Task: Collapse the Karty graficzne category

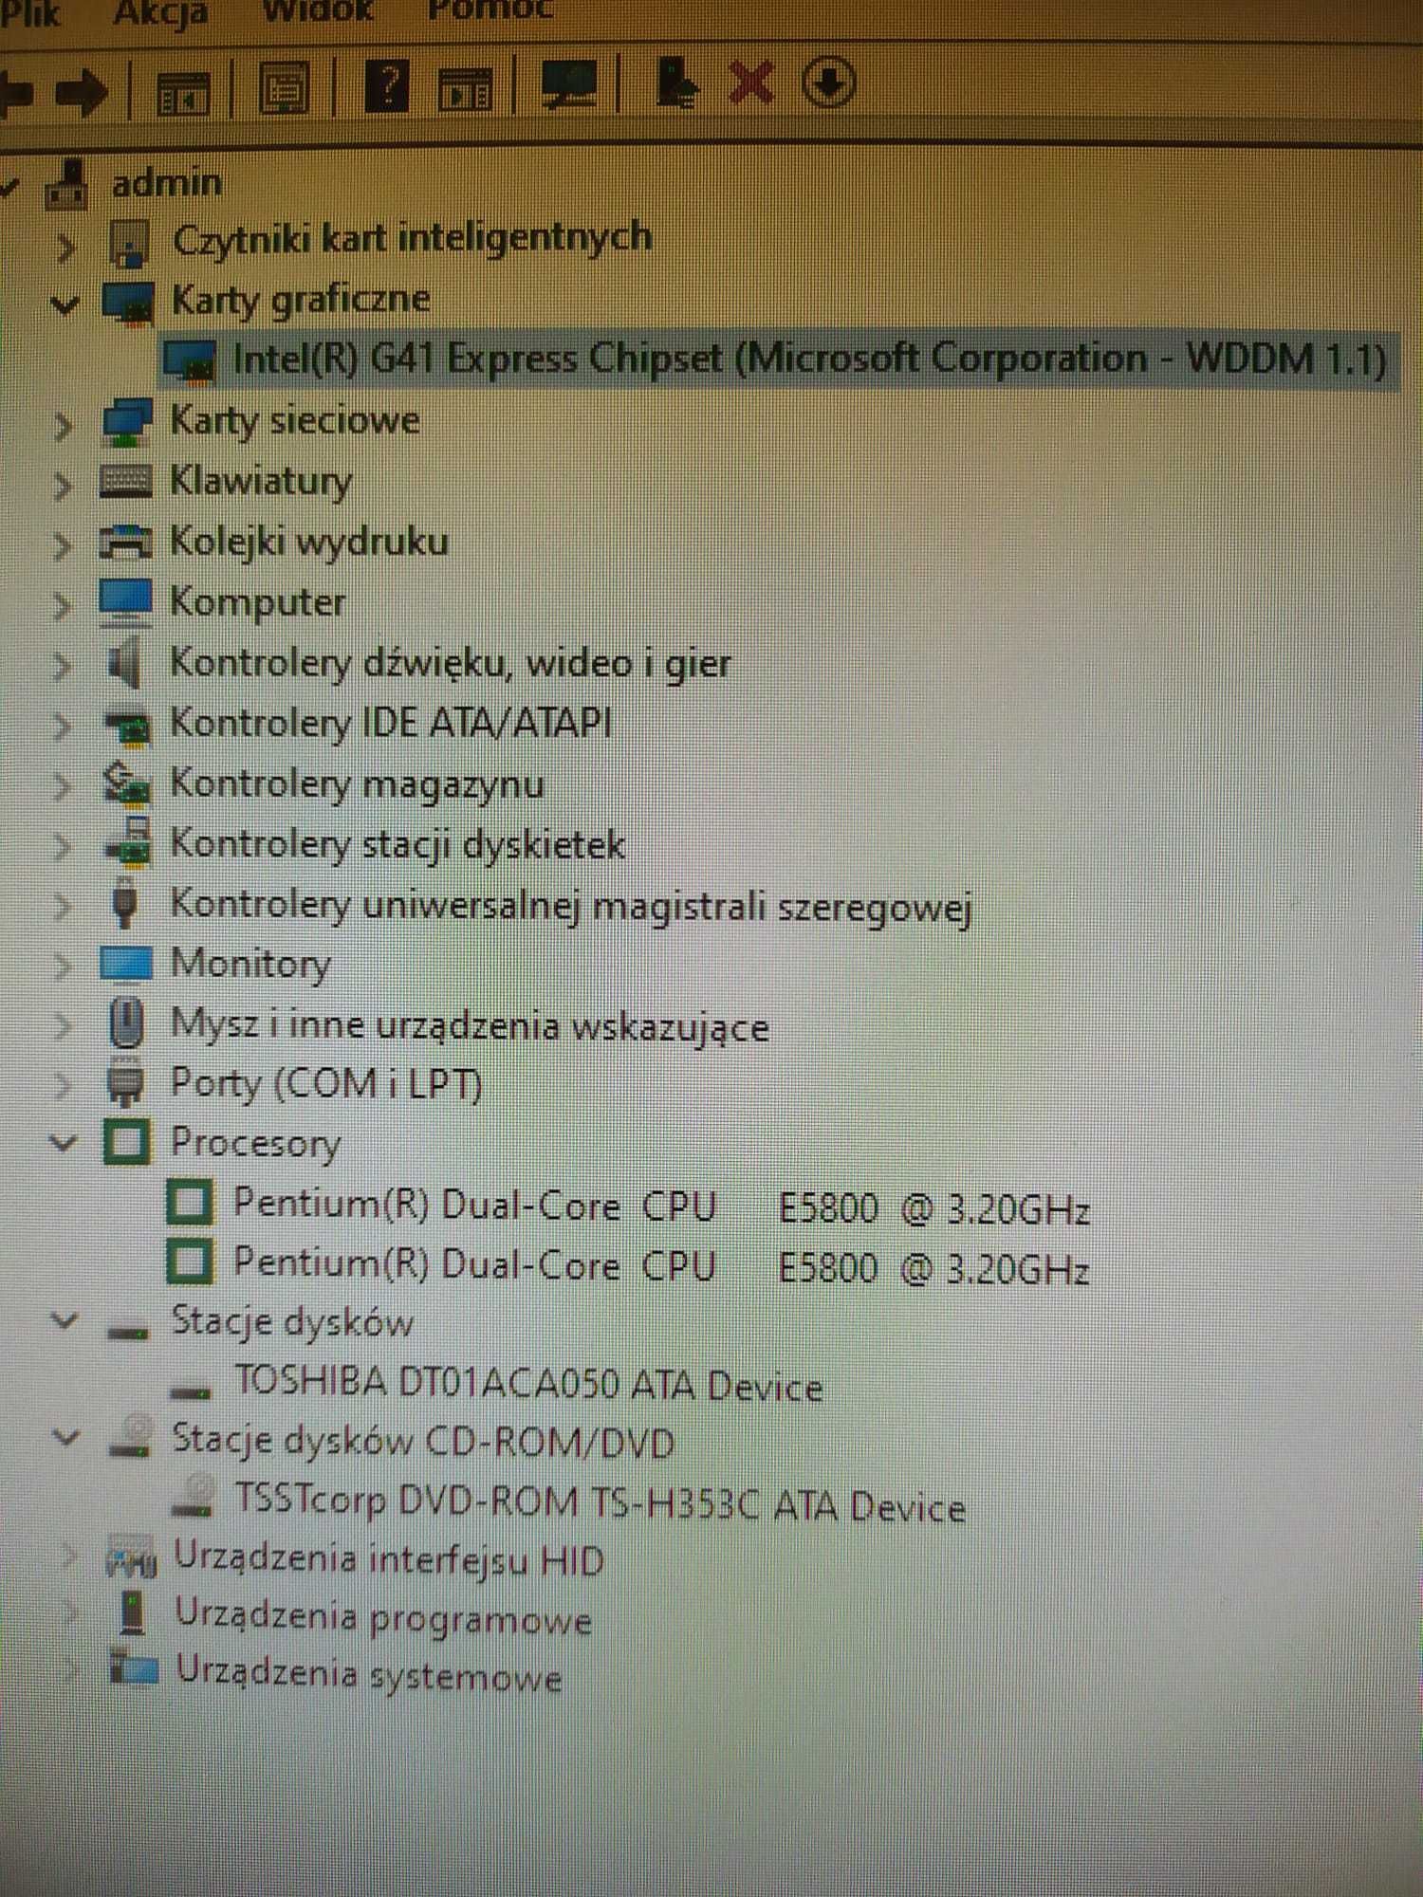Action: [64, 305]
